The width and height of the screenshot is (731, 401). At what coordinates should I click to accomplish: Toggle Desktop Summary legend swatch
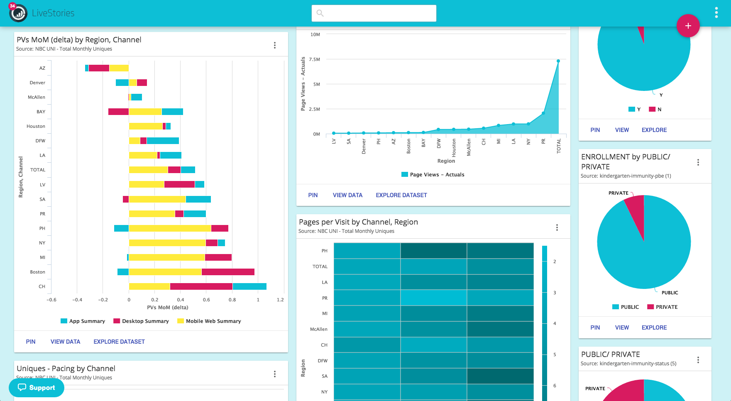point(117,321)
